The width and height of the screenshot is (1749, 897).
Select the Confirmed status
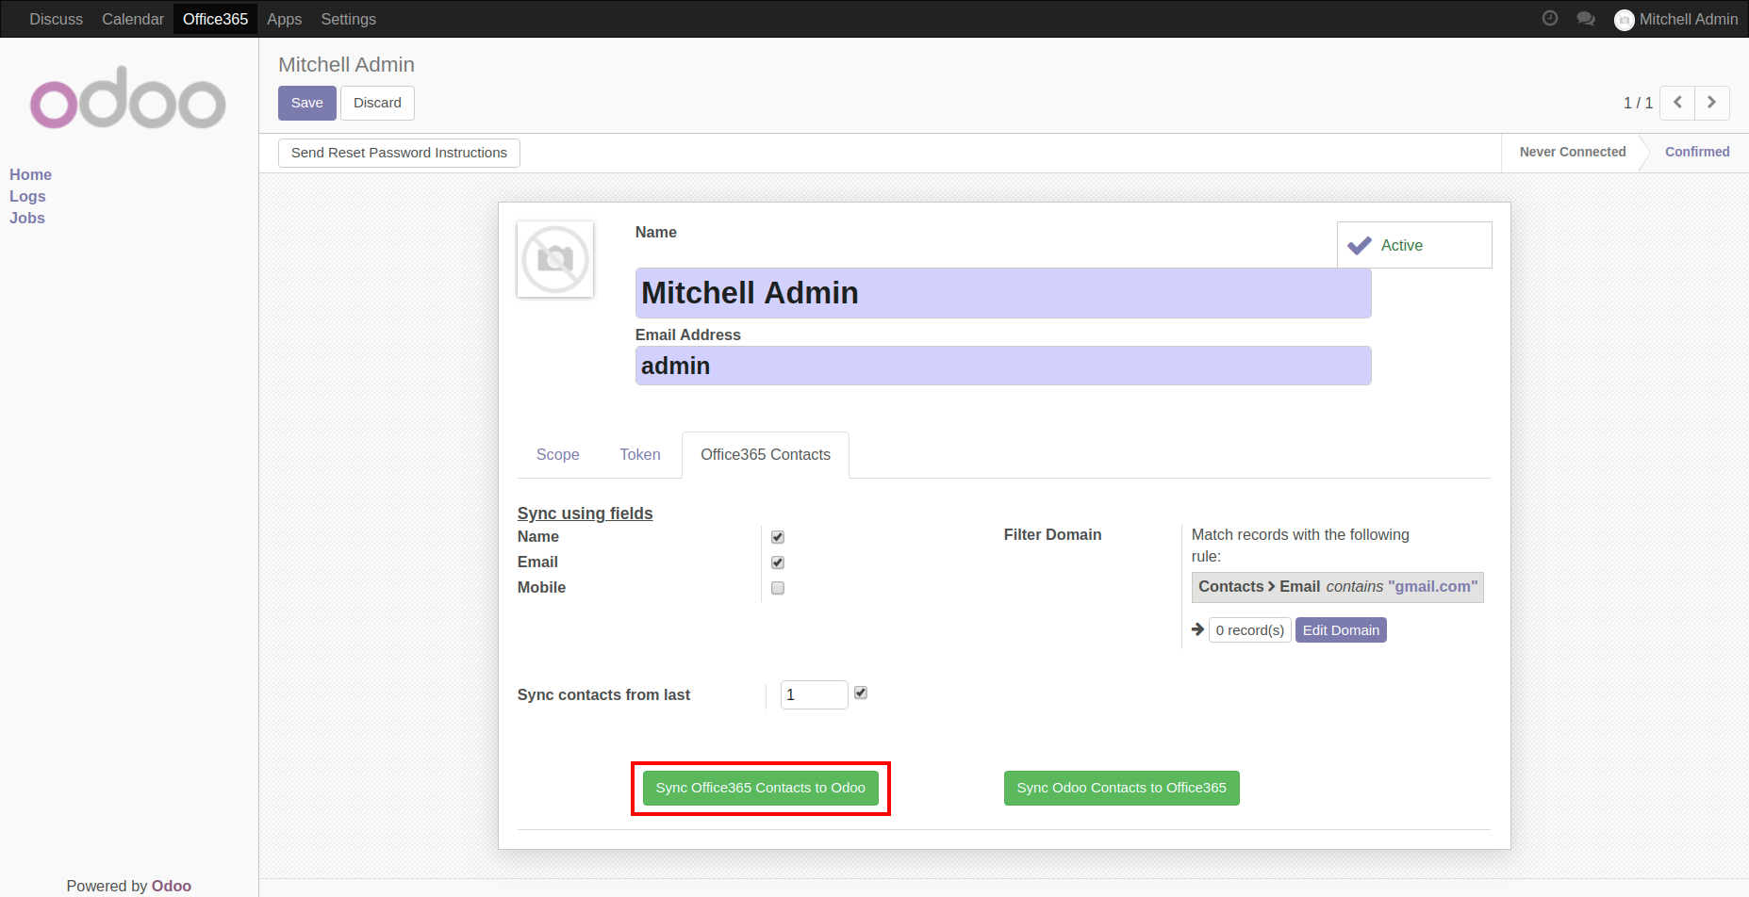1697,152
